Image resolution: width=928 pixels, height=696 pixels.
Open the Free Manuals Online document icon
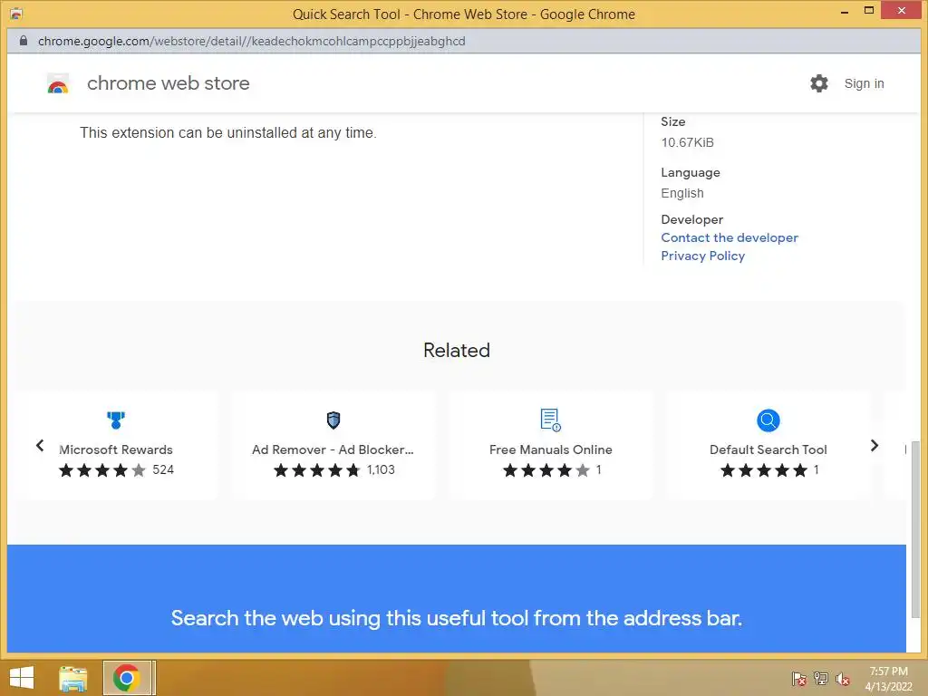550,420
